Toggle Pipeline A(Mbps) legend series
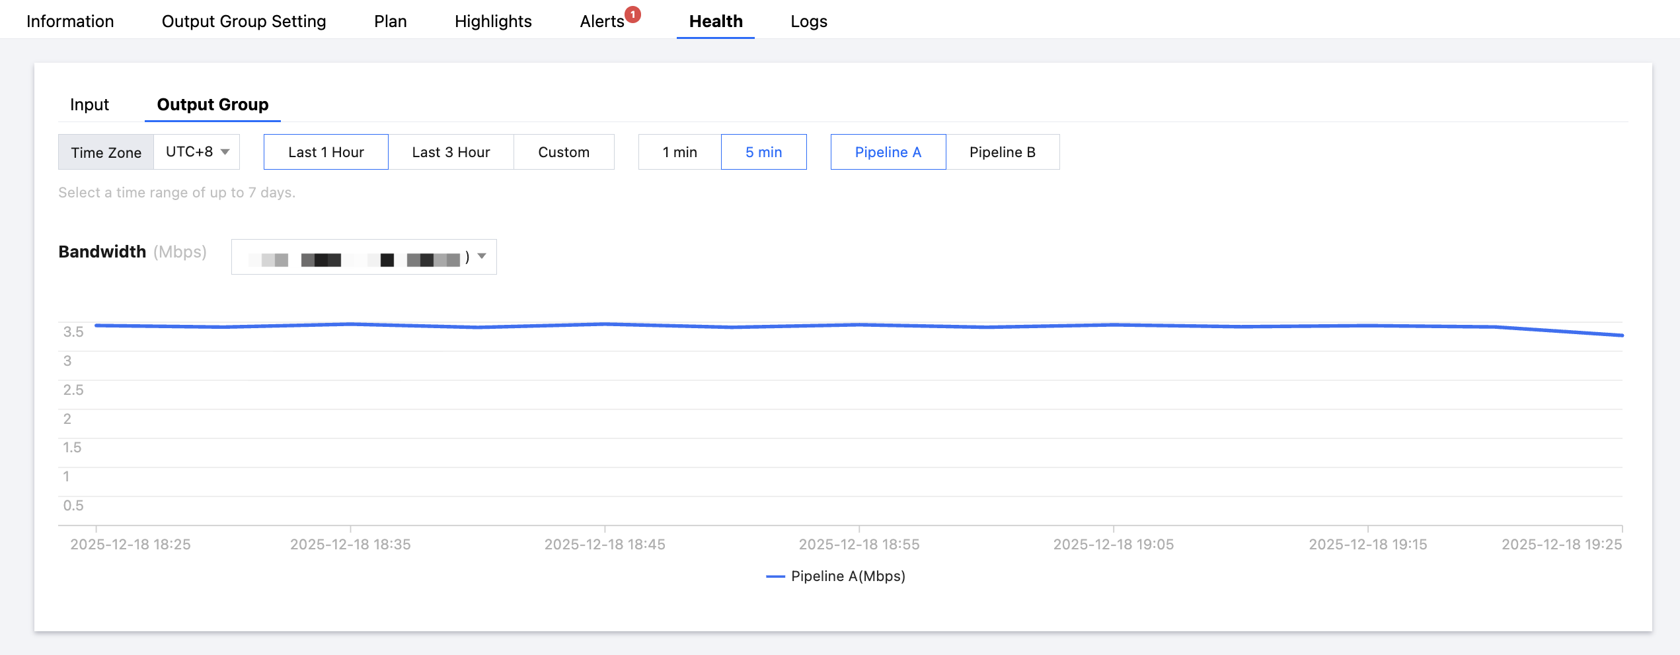1680x655 pixels. 836,576
